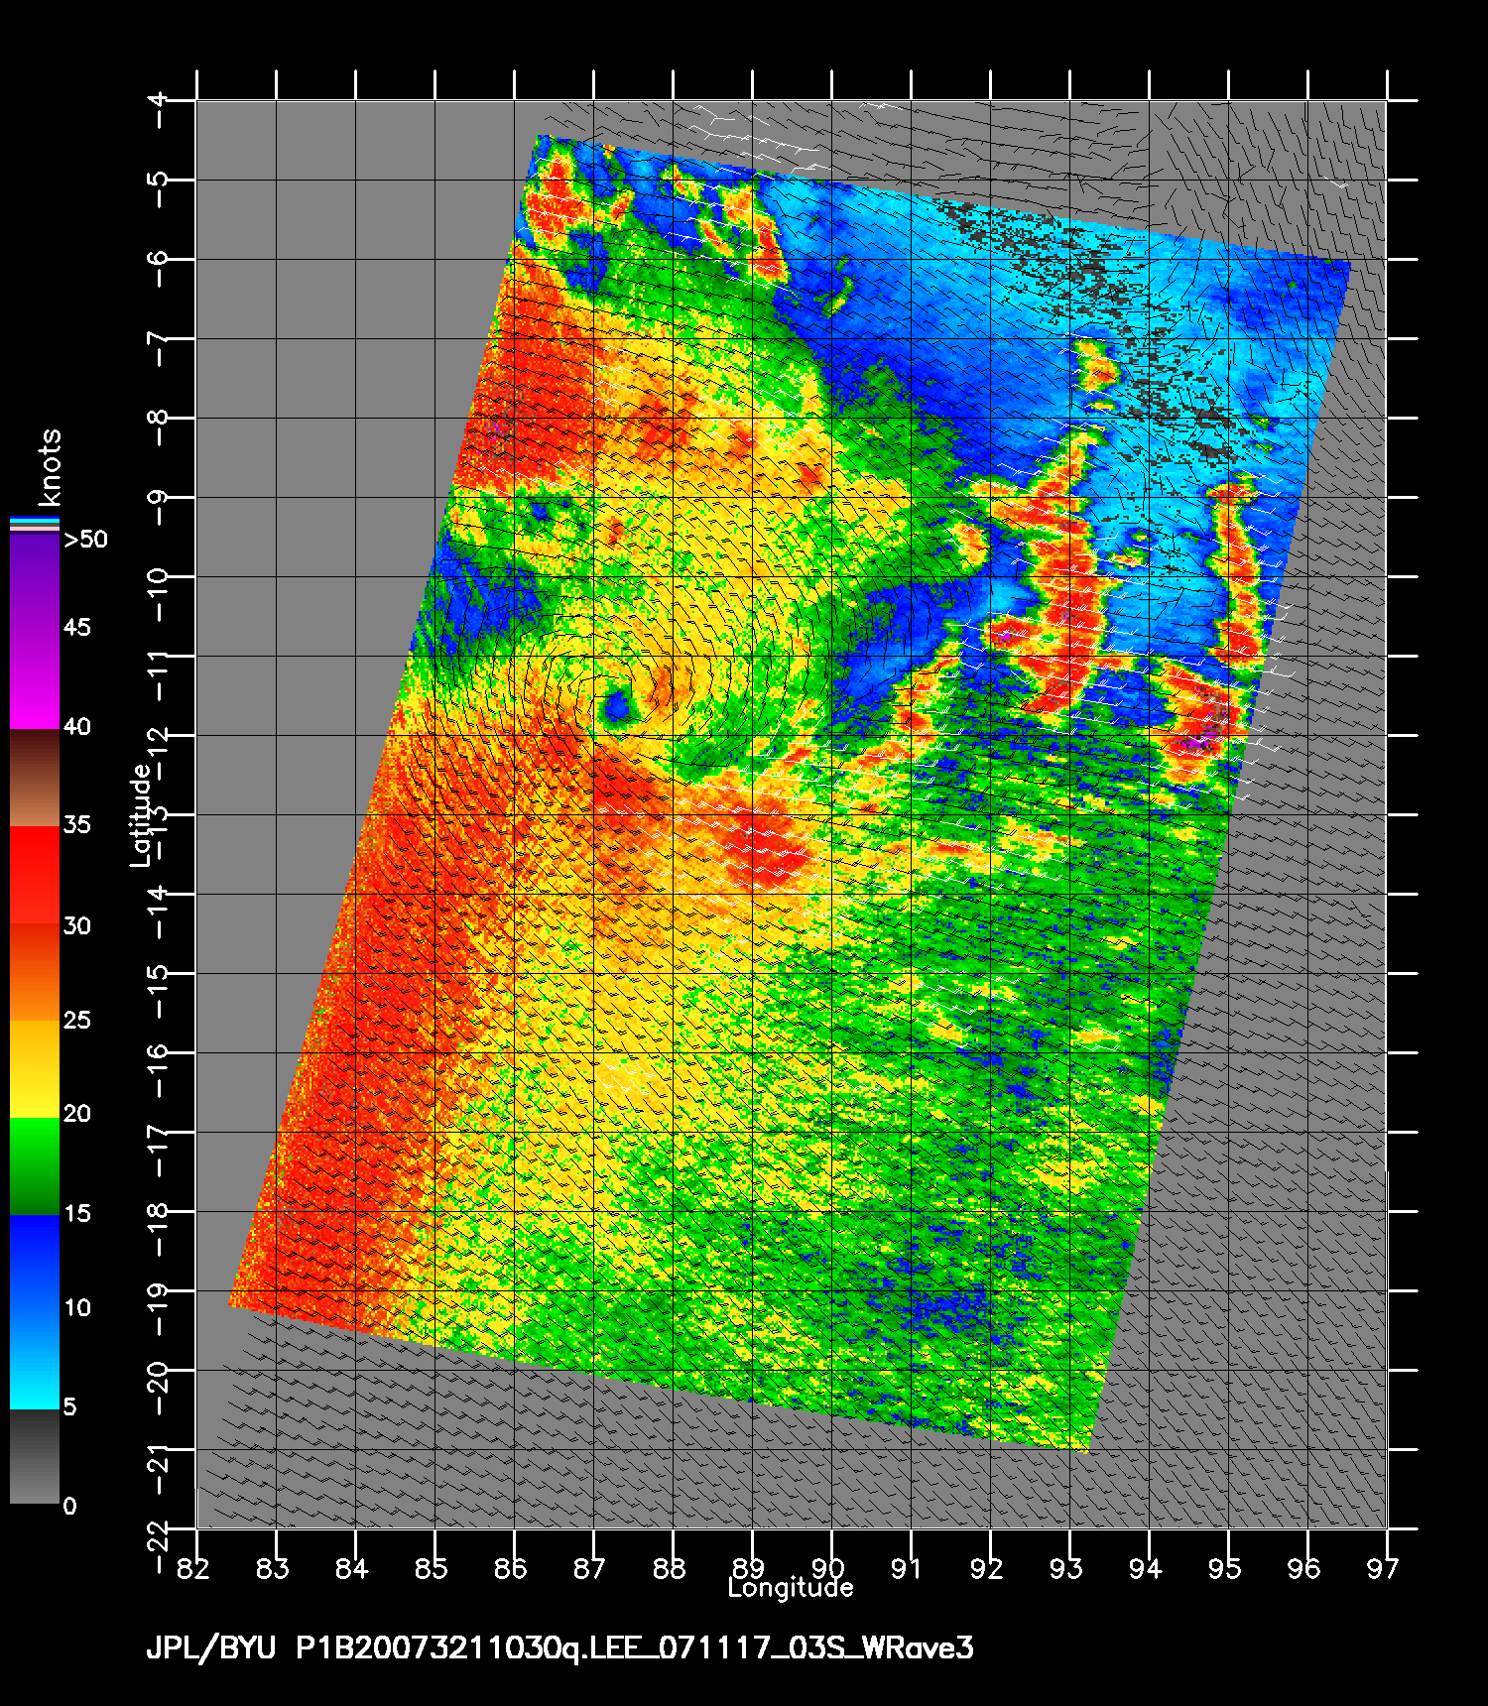Pick the red 30–35 knots color band
Image resolution: width=1488 pixels, height=1706 pixels.
coord(35,876)
